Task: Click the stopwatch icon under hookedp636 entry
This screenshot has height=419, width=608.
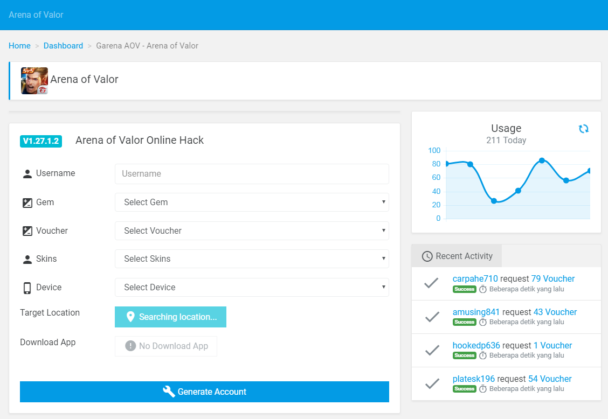Action: point(483,355)
